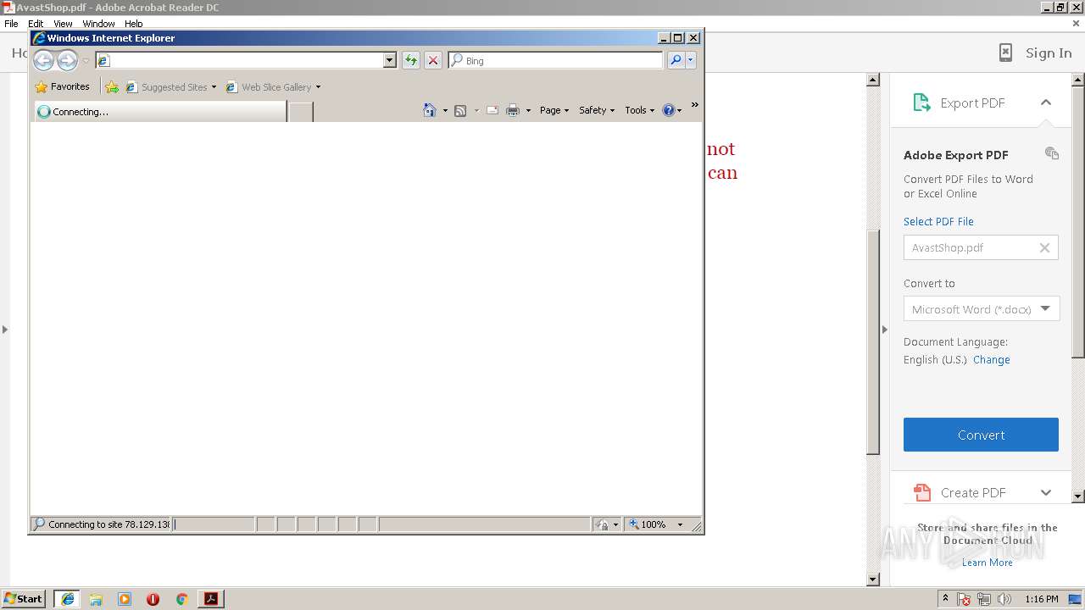Click the RSS feeds icon
Image resolution: width=1085 pixels, height=610 pixels.
click(460, 110)
